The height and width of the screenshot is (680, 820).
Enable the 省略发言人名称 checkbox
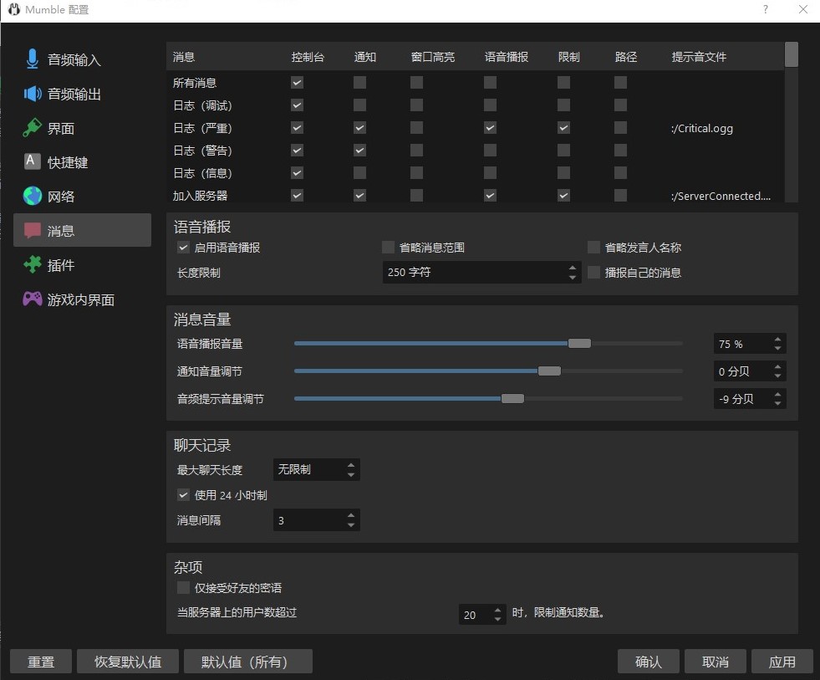coord(593,248)
